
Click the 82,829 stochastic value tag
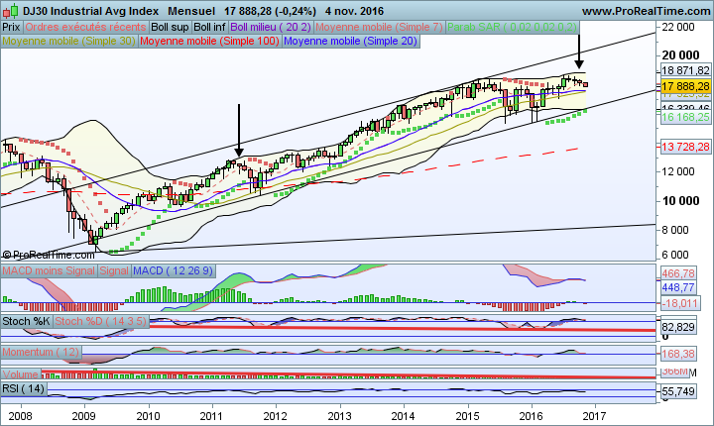click(678, 327)
